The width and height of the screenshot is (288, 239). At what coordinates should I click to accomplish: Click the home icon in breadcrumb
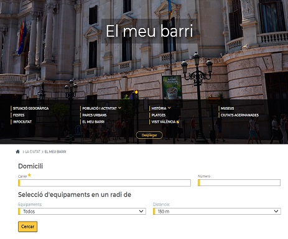pos(18,152)
